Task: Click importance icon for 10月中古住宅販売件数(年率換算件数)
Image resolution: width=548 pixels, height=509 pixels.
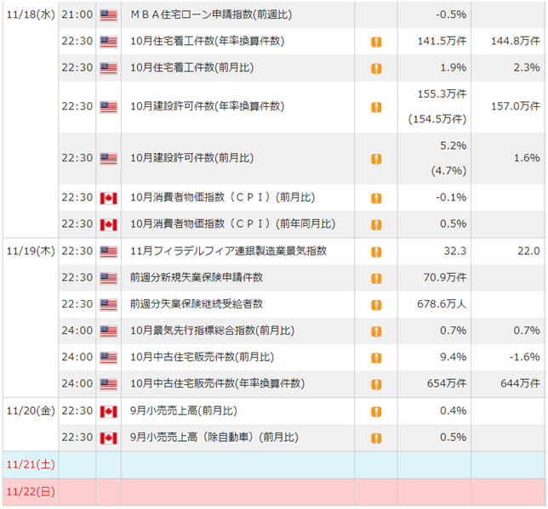Action: pos(376,384)
